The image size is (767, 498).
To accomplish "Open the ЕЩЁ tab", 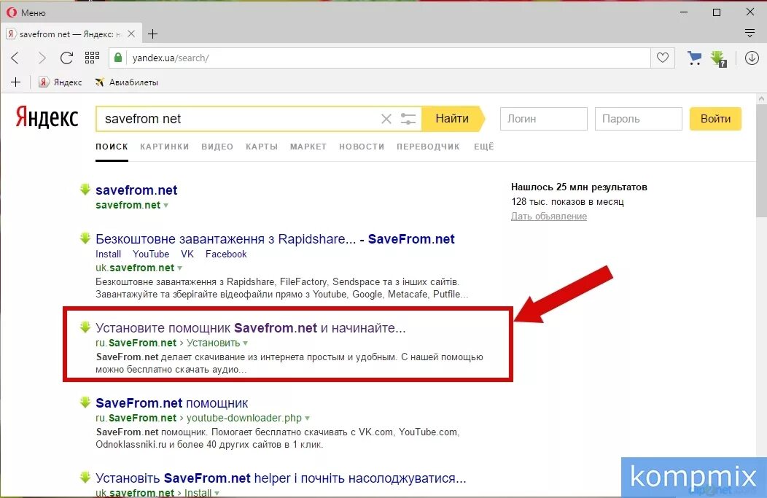I will pos(484,147).
